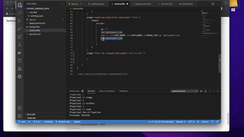Click the Jenkinsfile breadcrumb
This screenshot has height=137, width=244.
[x=76, y=9]
